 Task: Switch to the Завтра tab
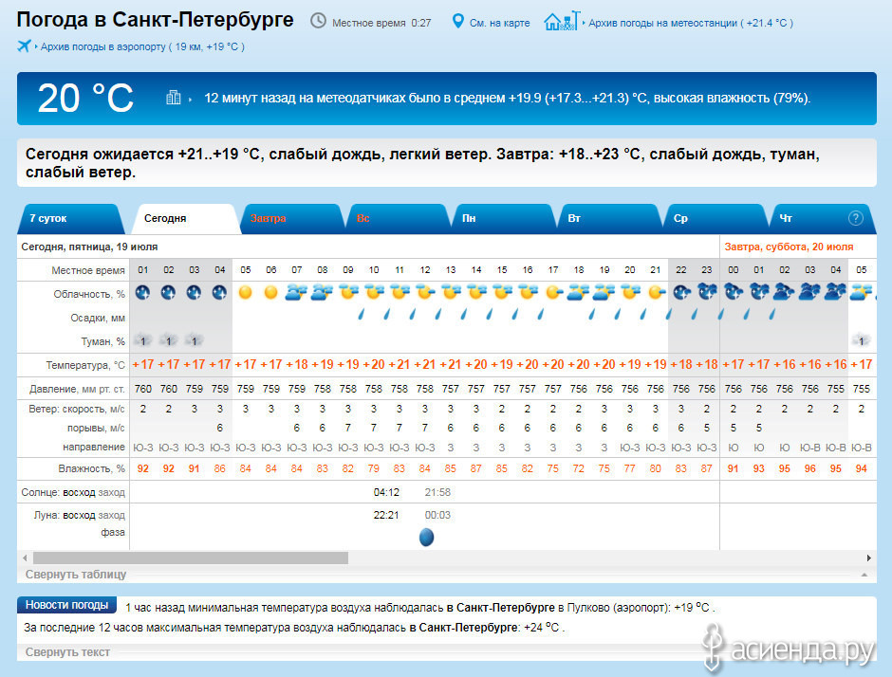[x=292, y=218]
